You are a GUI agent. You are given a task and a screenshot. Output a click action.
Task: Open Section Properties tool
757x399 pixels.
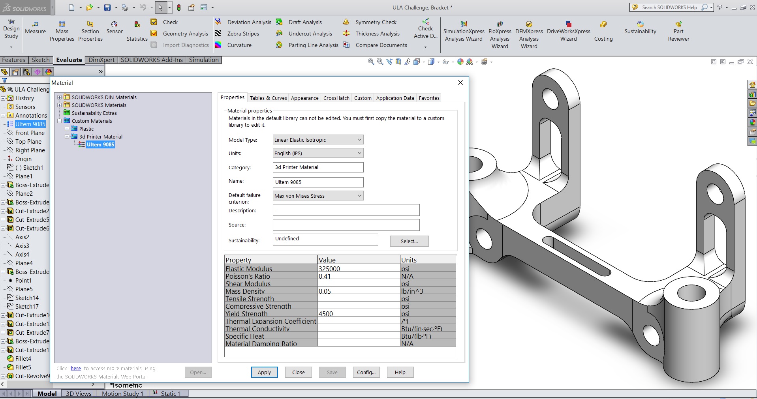[x=90, y=31]
